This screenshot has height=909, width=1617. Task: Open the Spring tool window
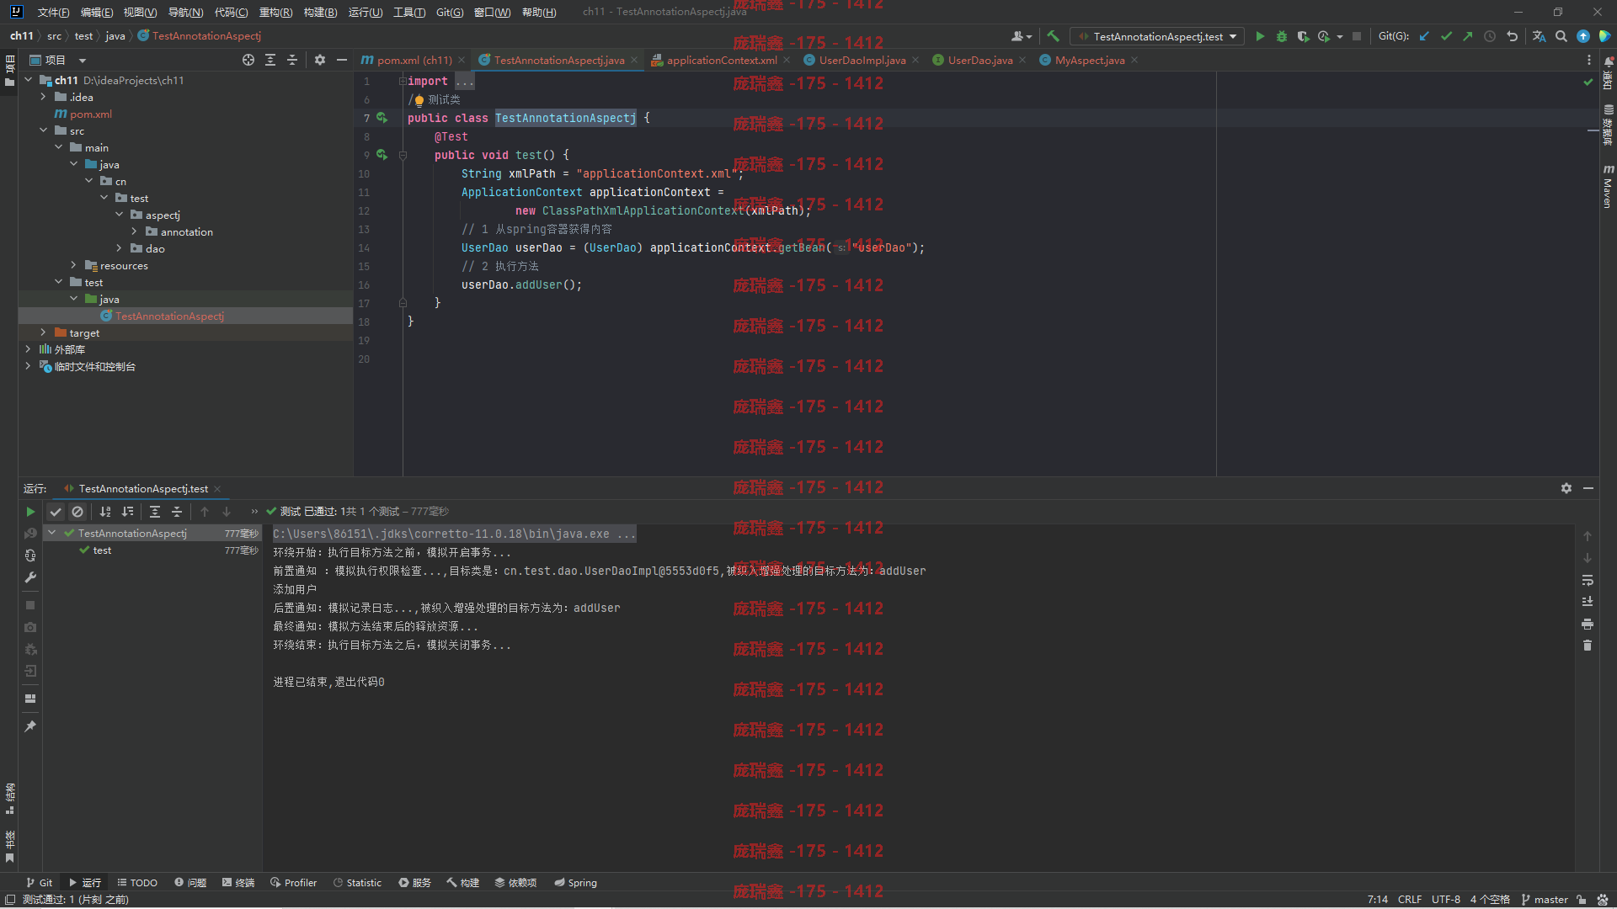coord(575,883)
